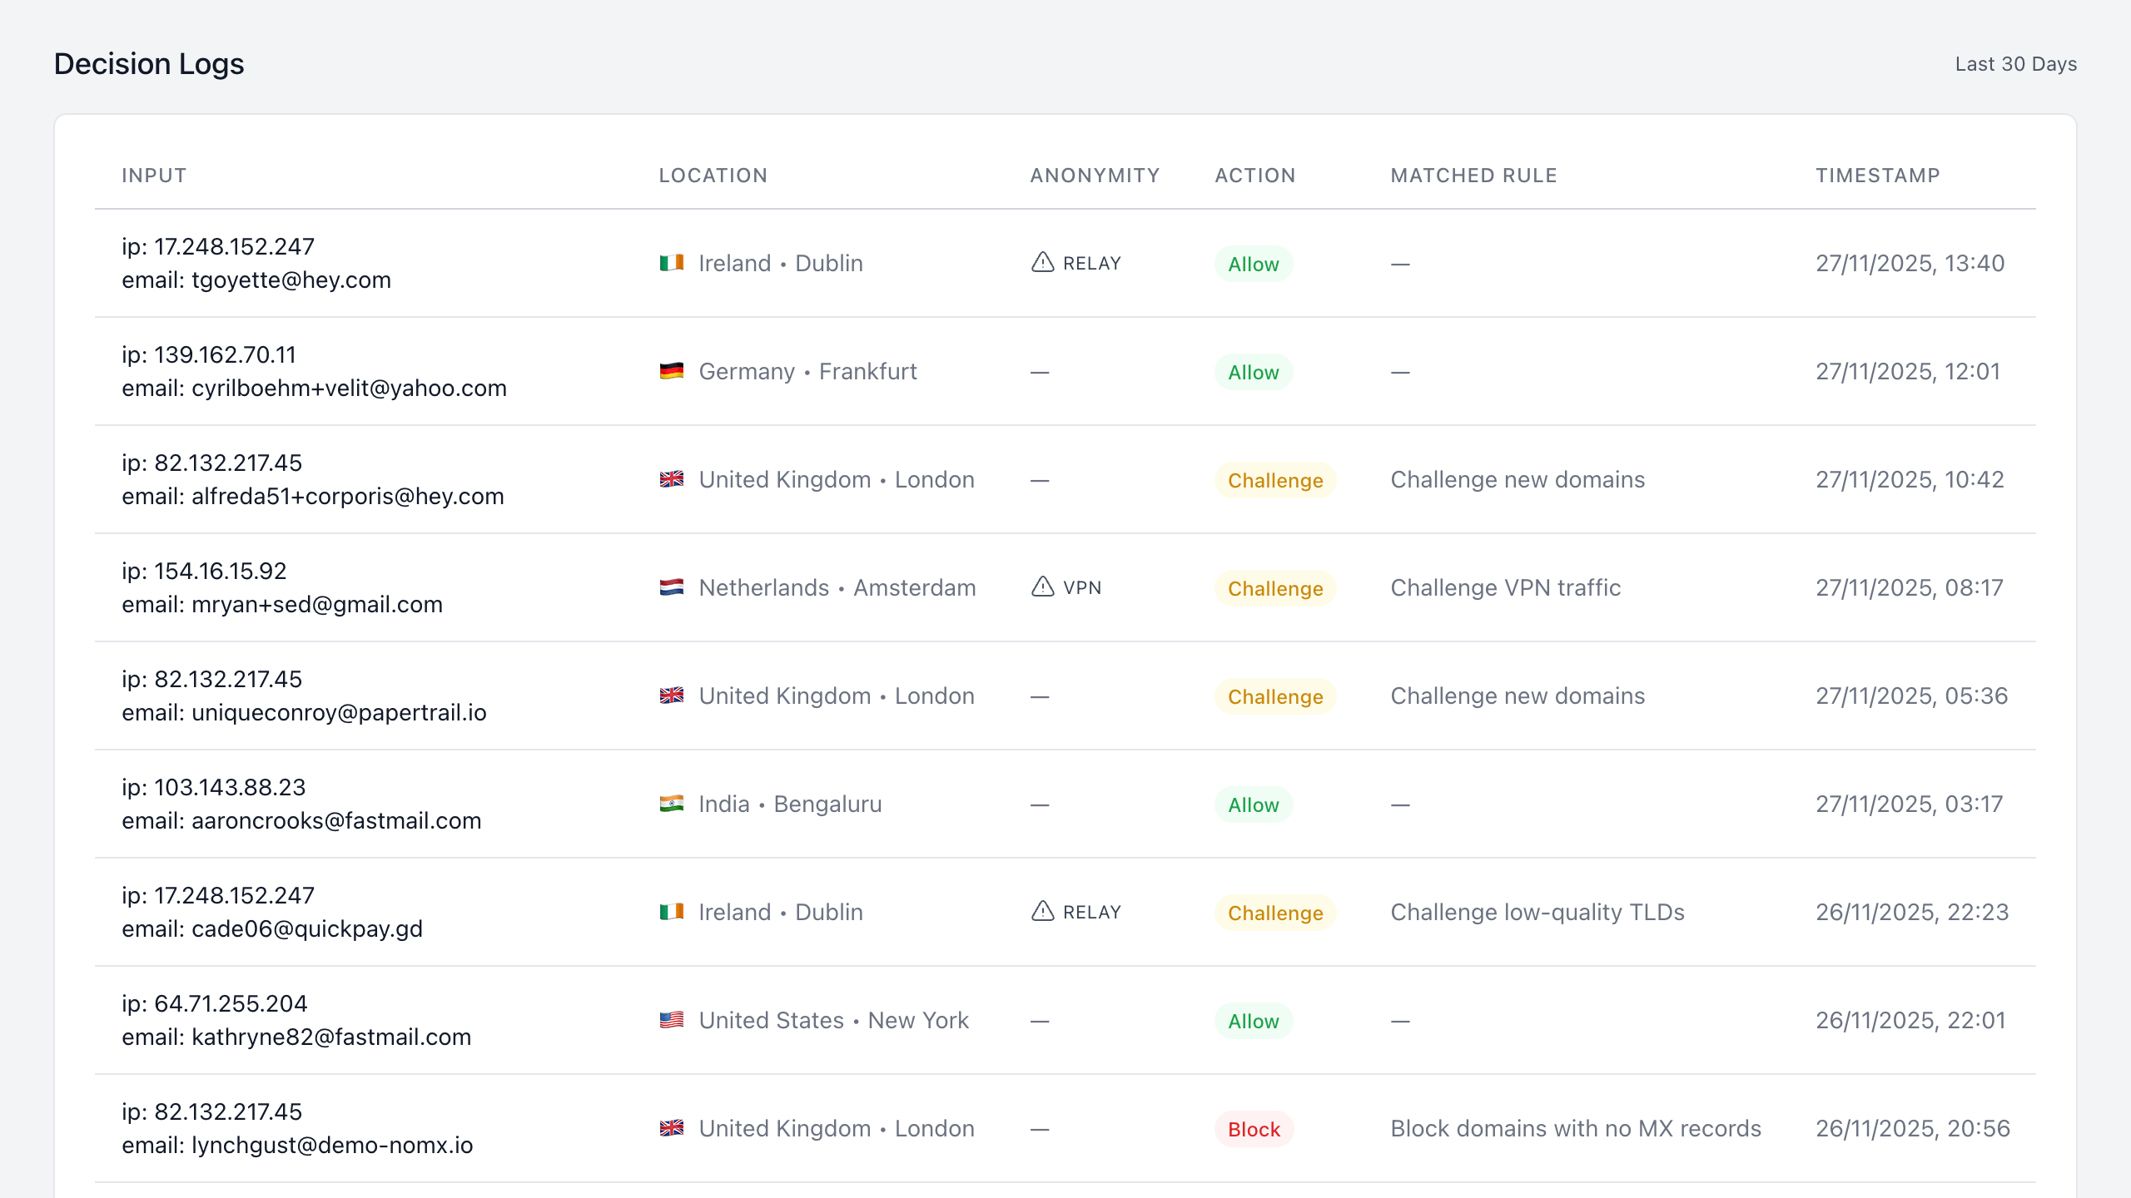This screenshot has height=1198, width=2131.
Task: Click the VPN warning icon in the Amsterdam row
Action: [1041, 587]
